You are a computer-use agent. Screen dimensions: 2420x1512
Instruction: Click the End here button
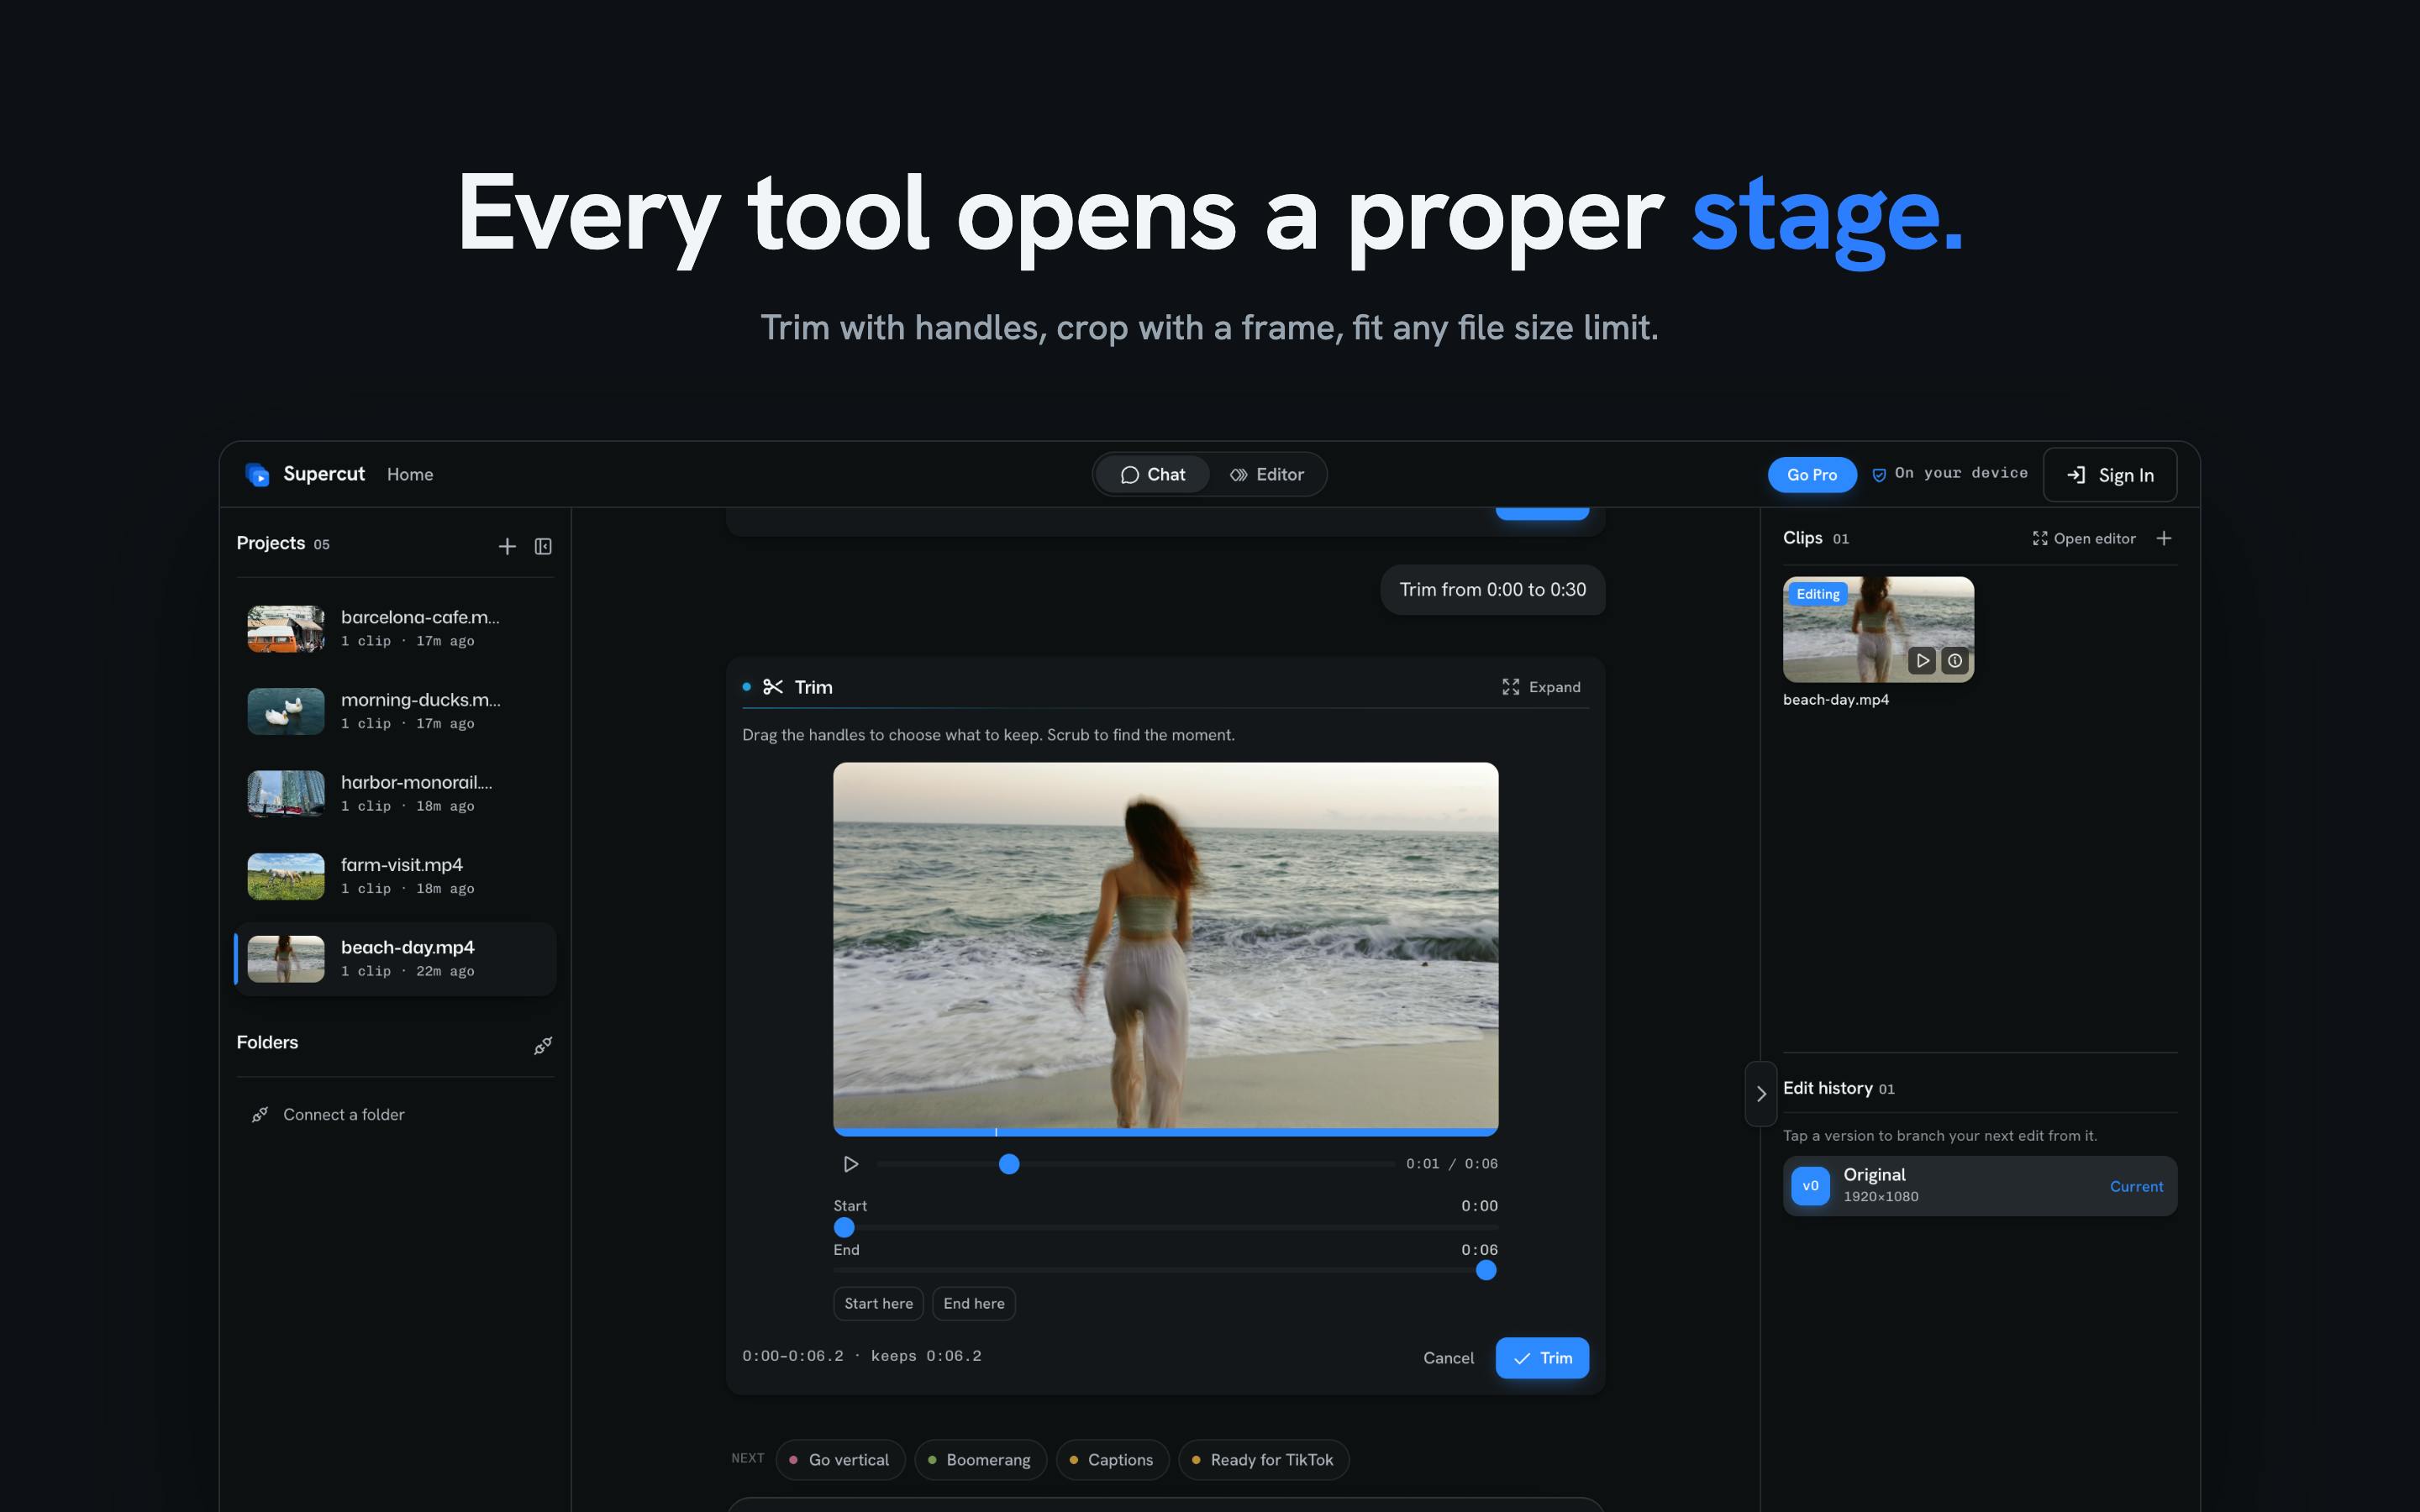click(x=974, y=1303)
